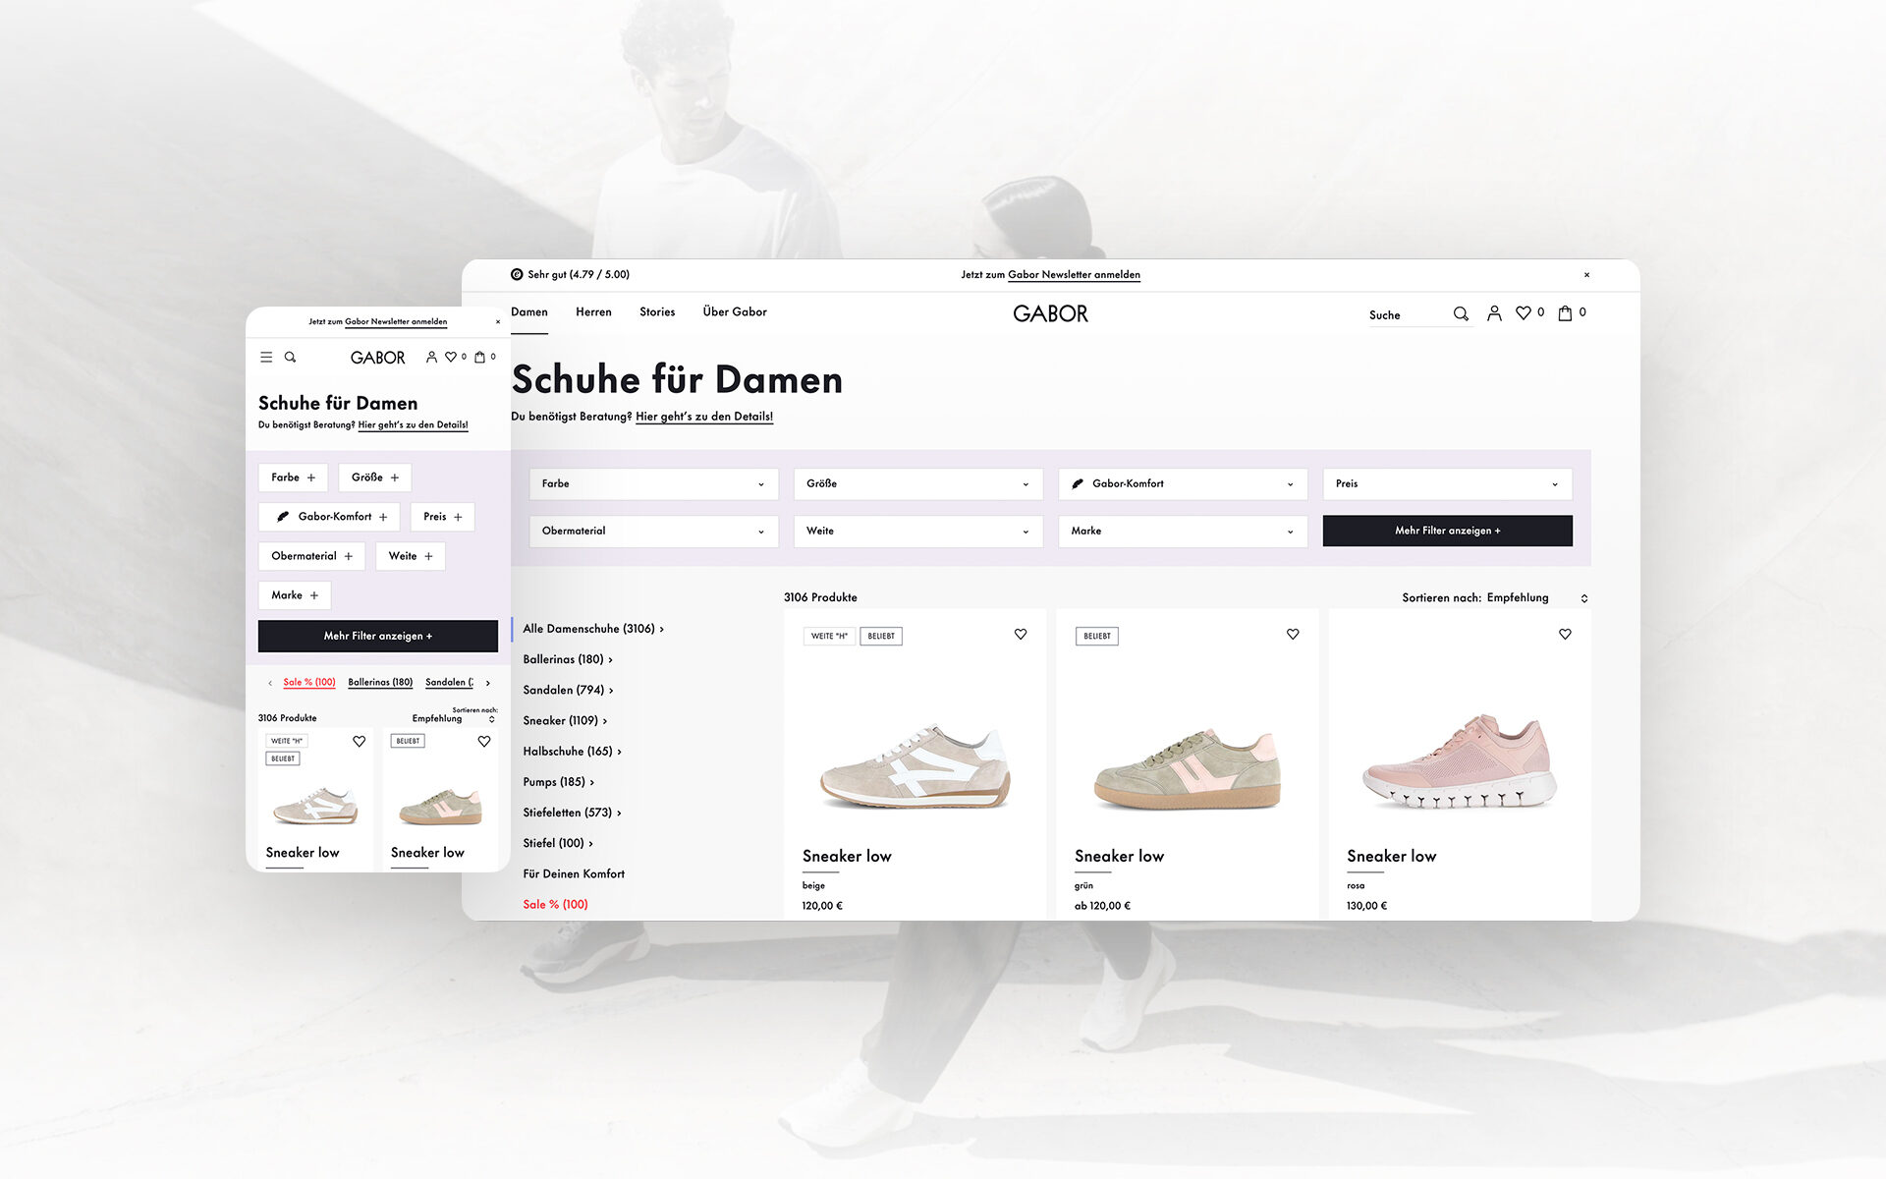Click Mehr Filter anzeigen button
Viewport: 1886px width, 1179px height.
click(x=1447, y=531)
